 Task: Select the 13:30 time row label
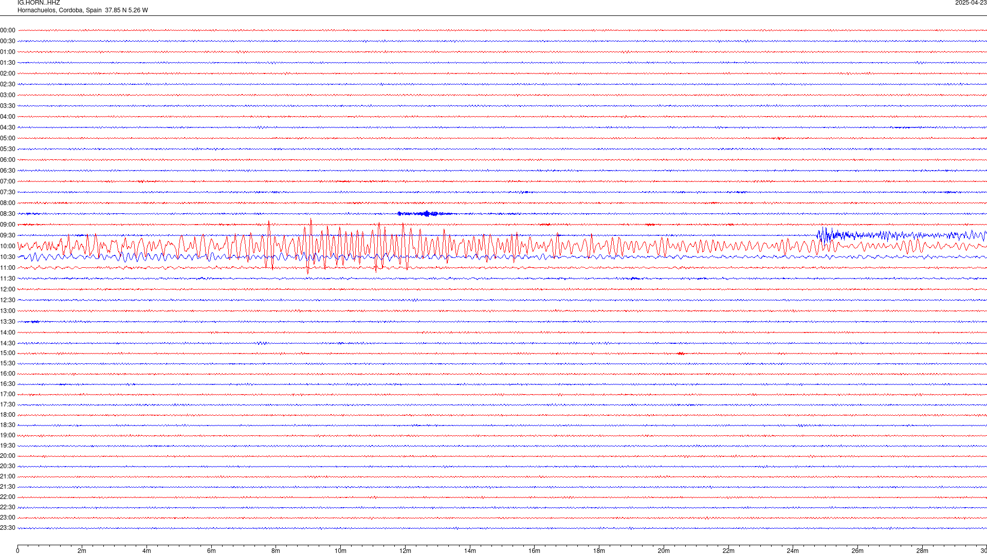[x=8, y=322]
